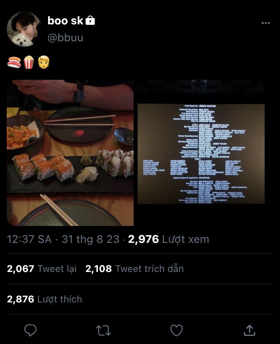The width and height of the screenshot is (280, 344).
Task: Open the sushi photo attachment
Action: (x=70, y=153)
